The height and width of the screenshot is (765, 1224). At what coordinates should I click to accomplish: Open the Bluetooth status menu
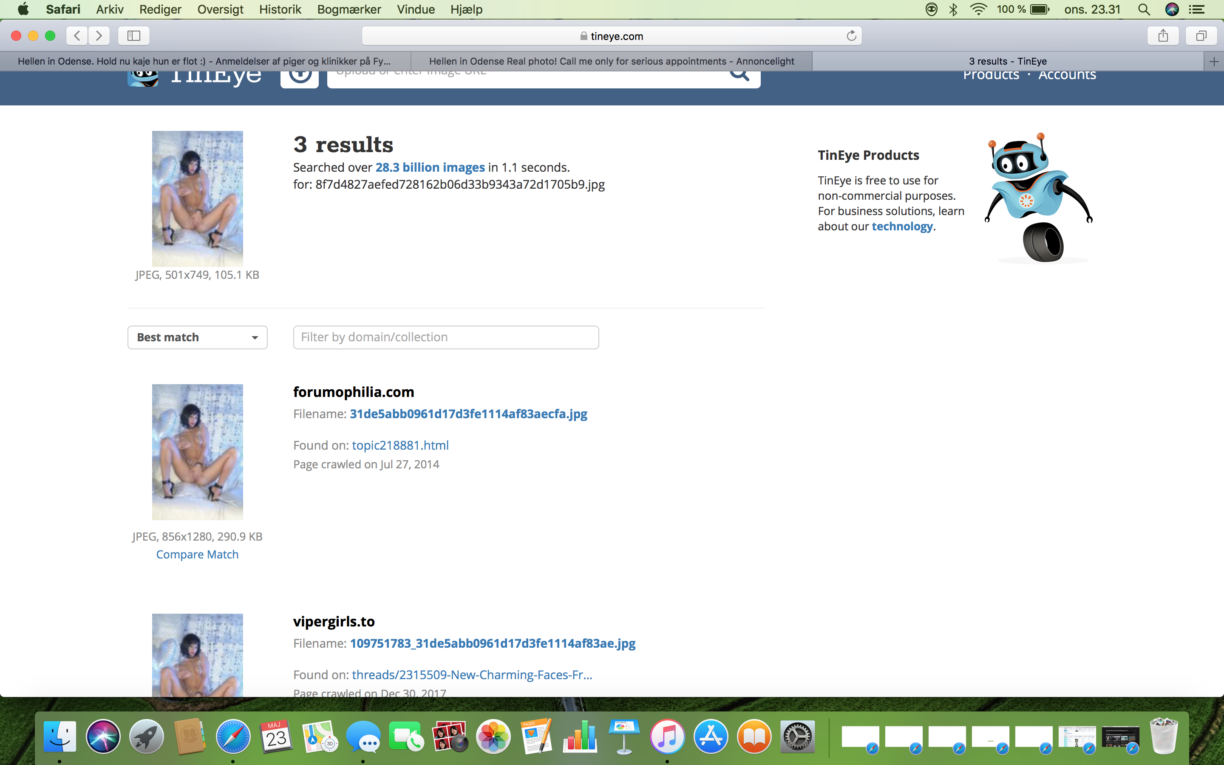click(x=954, y=9)
